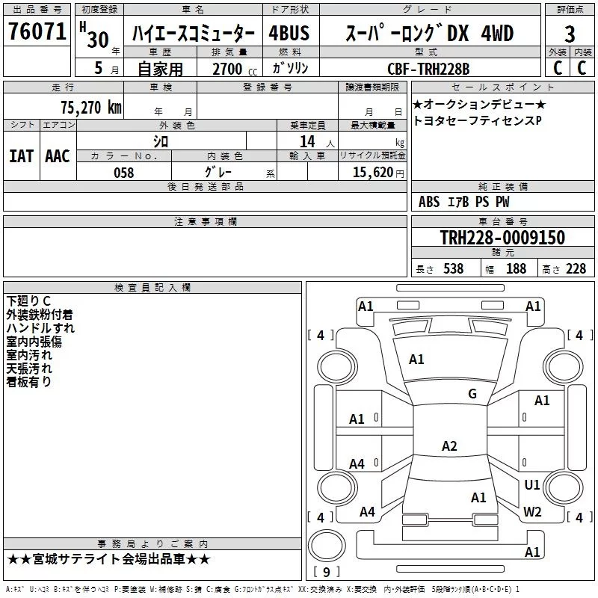This screenshot has height=598, width=598.
Task: Click 後日発送部品 header
Action: (x=205, y=186)
